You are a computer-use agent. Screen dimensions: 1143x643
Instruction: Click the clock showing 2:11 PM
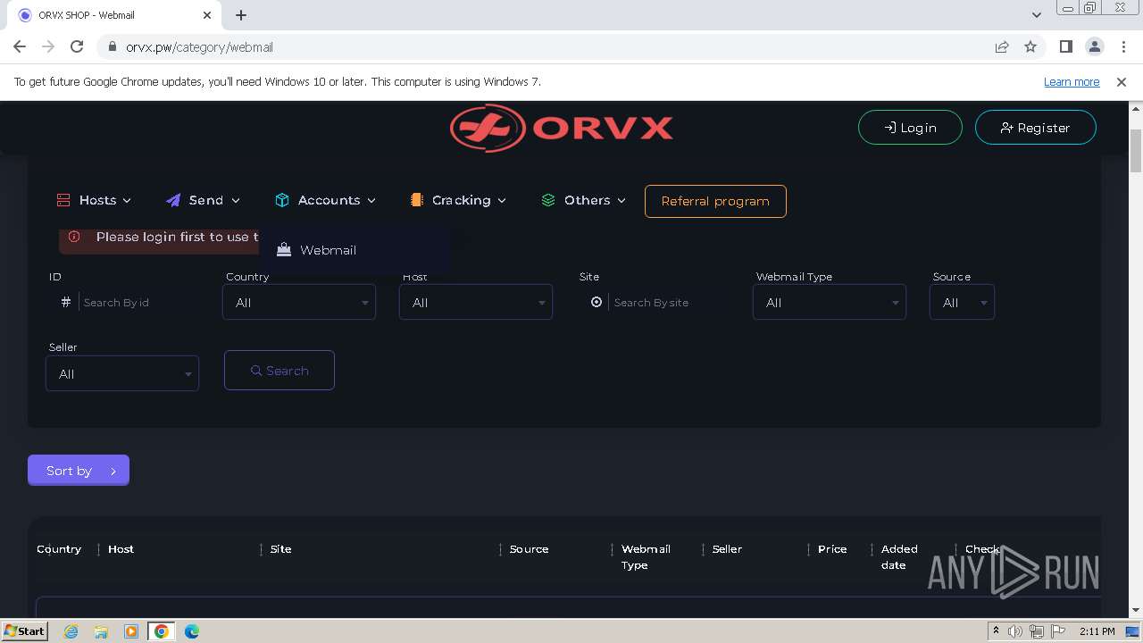point(1097,631)
